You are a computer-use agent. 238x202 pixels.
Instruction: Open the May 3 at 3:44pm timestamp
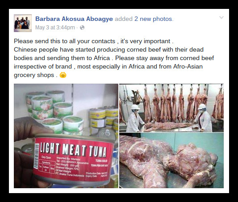[55, 28]
